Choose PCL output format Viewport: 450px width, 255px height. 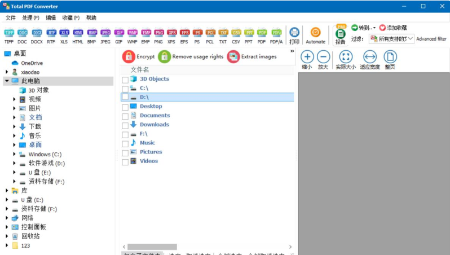point(210,36)
